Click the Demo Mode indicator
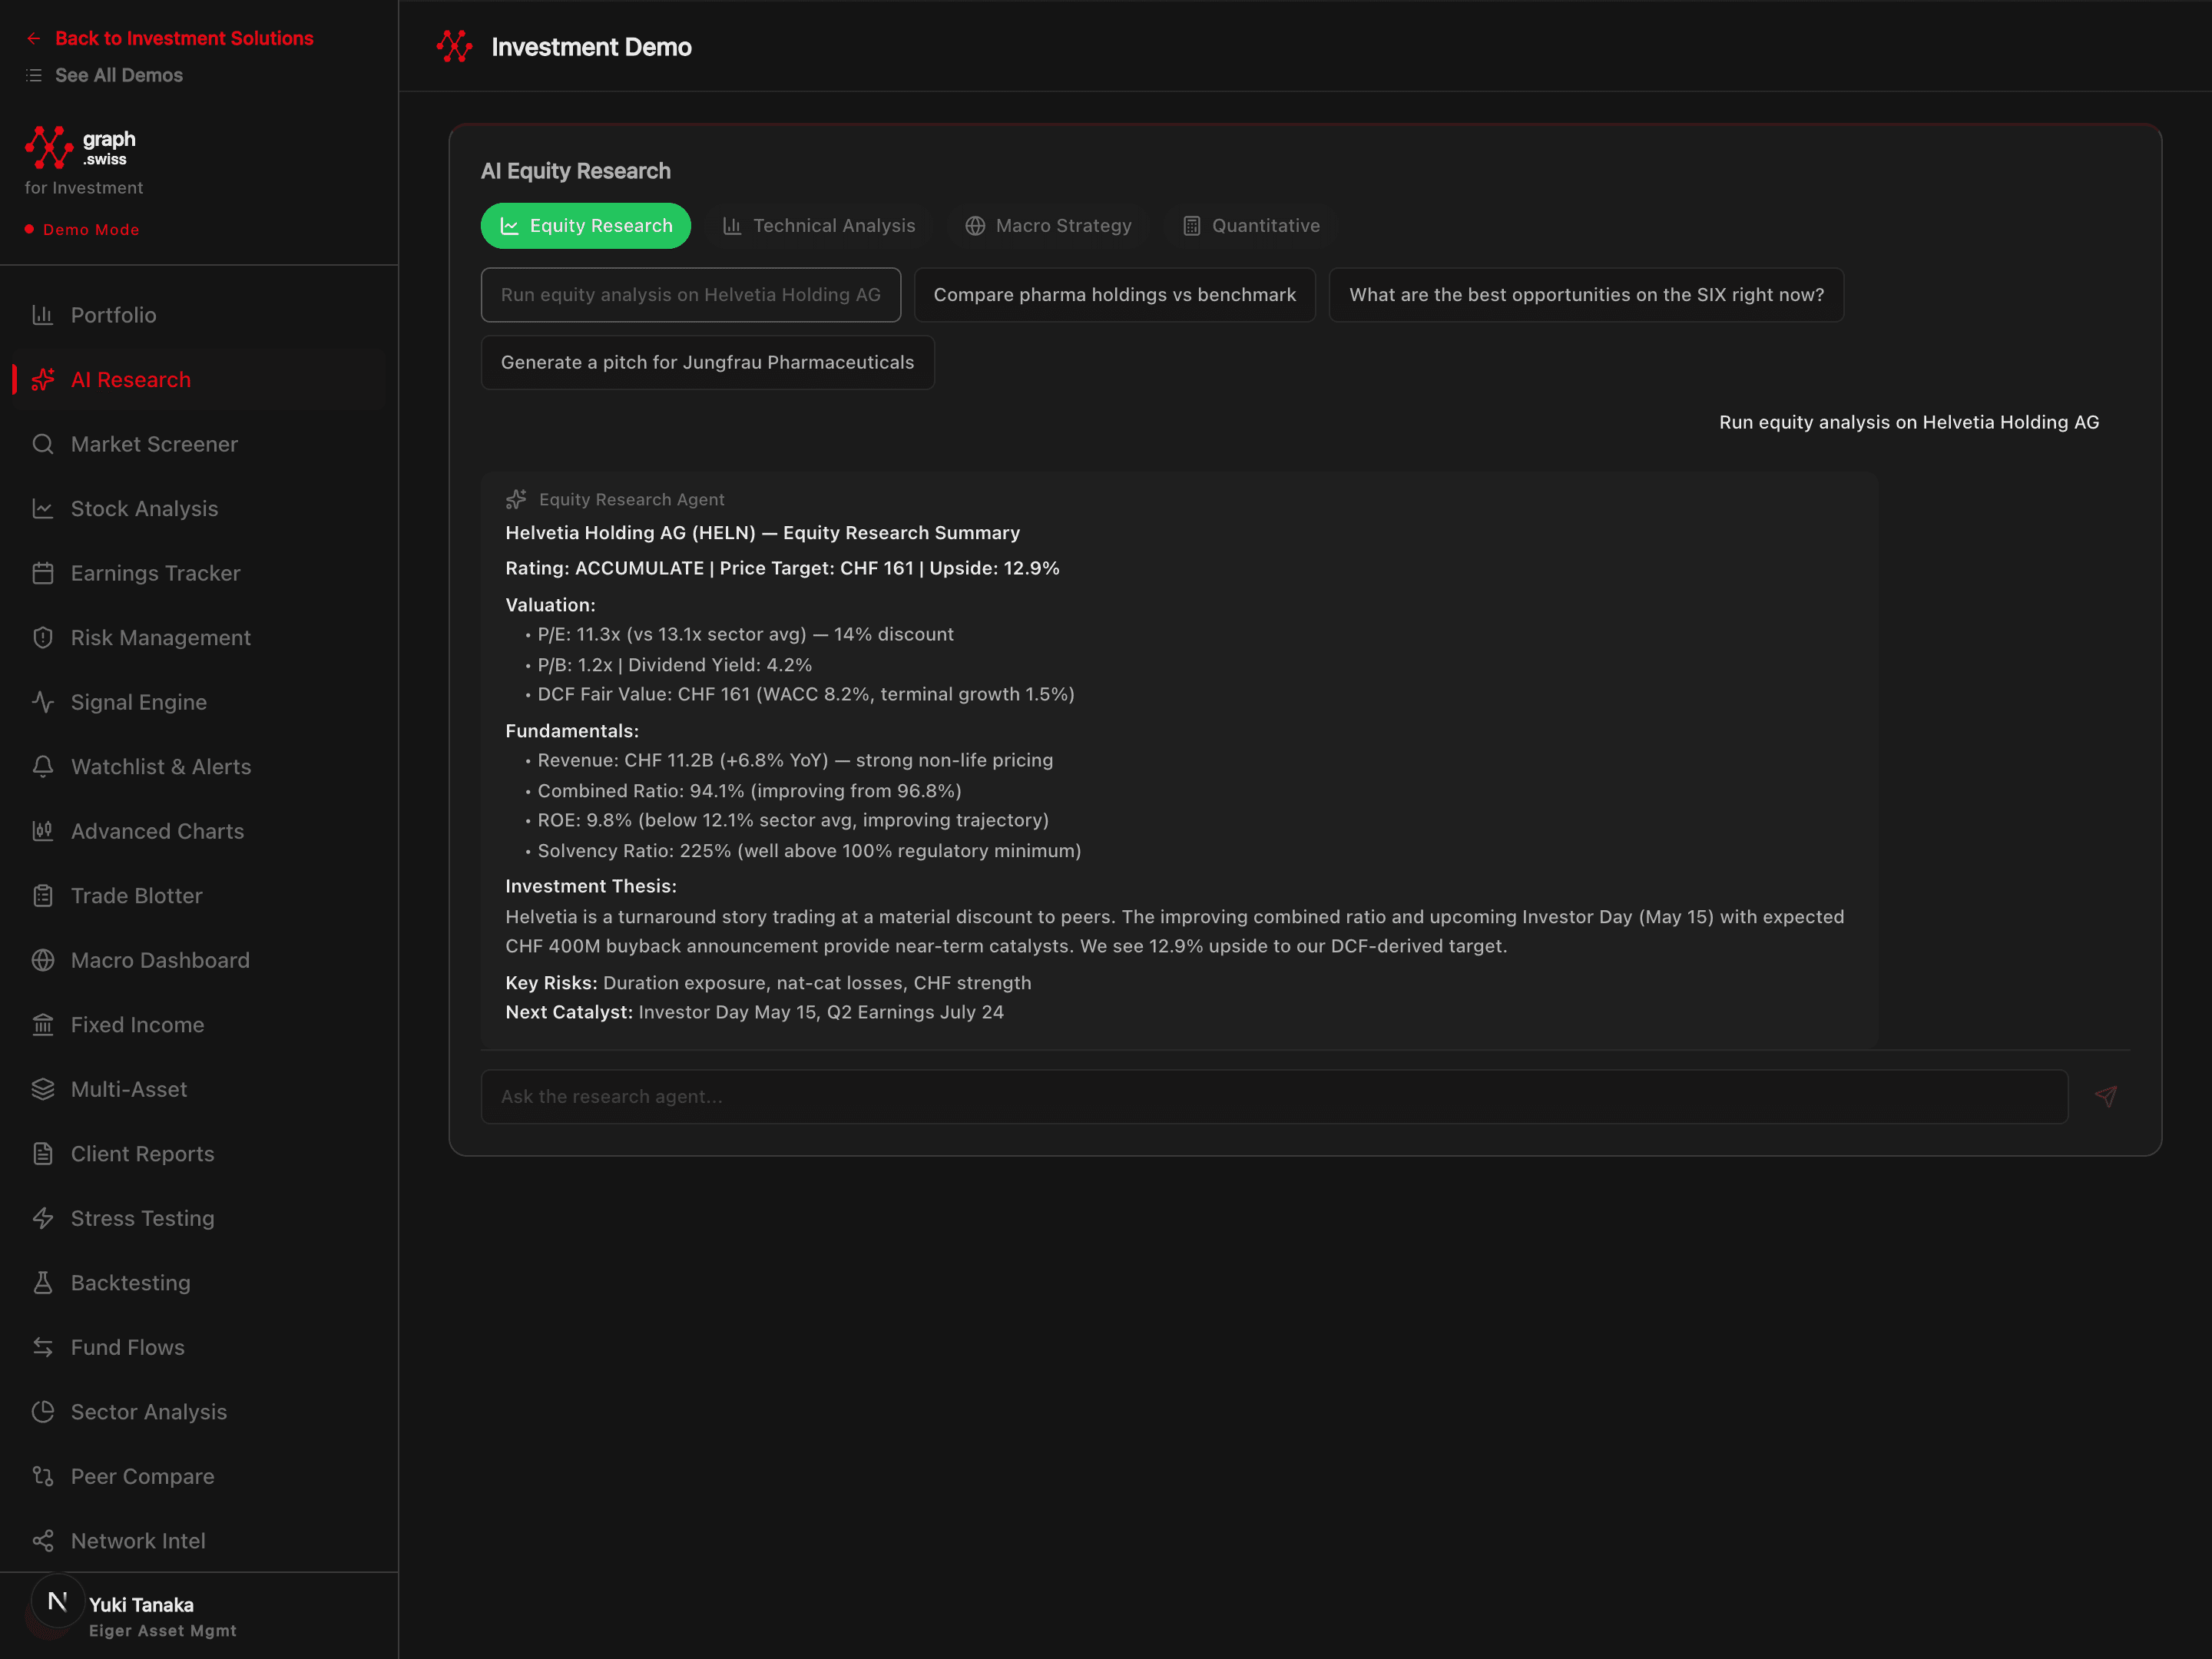 tap(82, 230)
